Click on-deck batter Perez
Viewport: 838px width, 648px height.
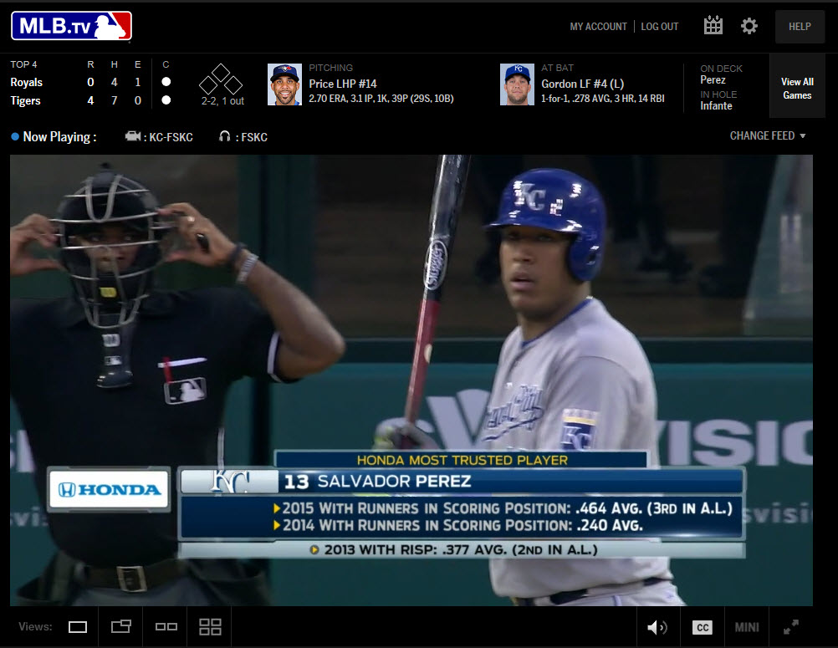click(x=713, y=79)
